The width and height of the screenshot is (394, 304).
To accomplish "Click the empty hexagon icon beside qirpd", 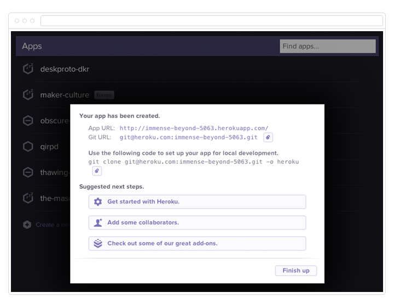I will 28,147.
